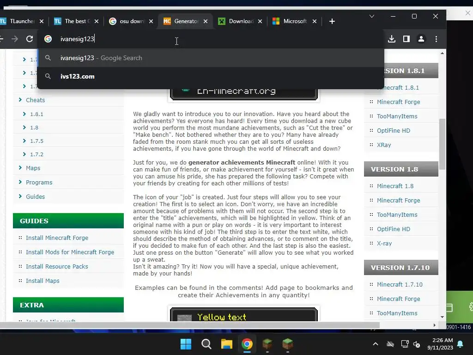Viewport: 473px width, 355px height.
Task: Select 'ivanesig123 - Google Search' suggestion
Action: click(211, 58)
